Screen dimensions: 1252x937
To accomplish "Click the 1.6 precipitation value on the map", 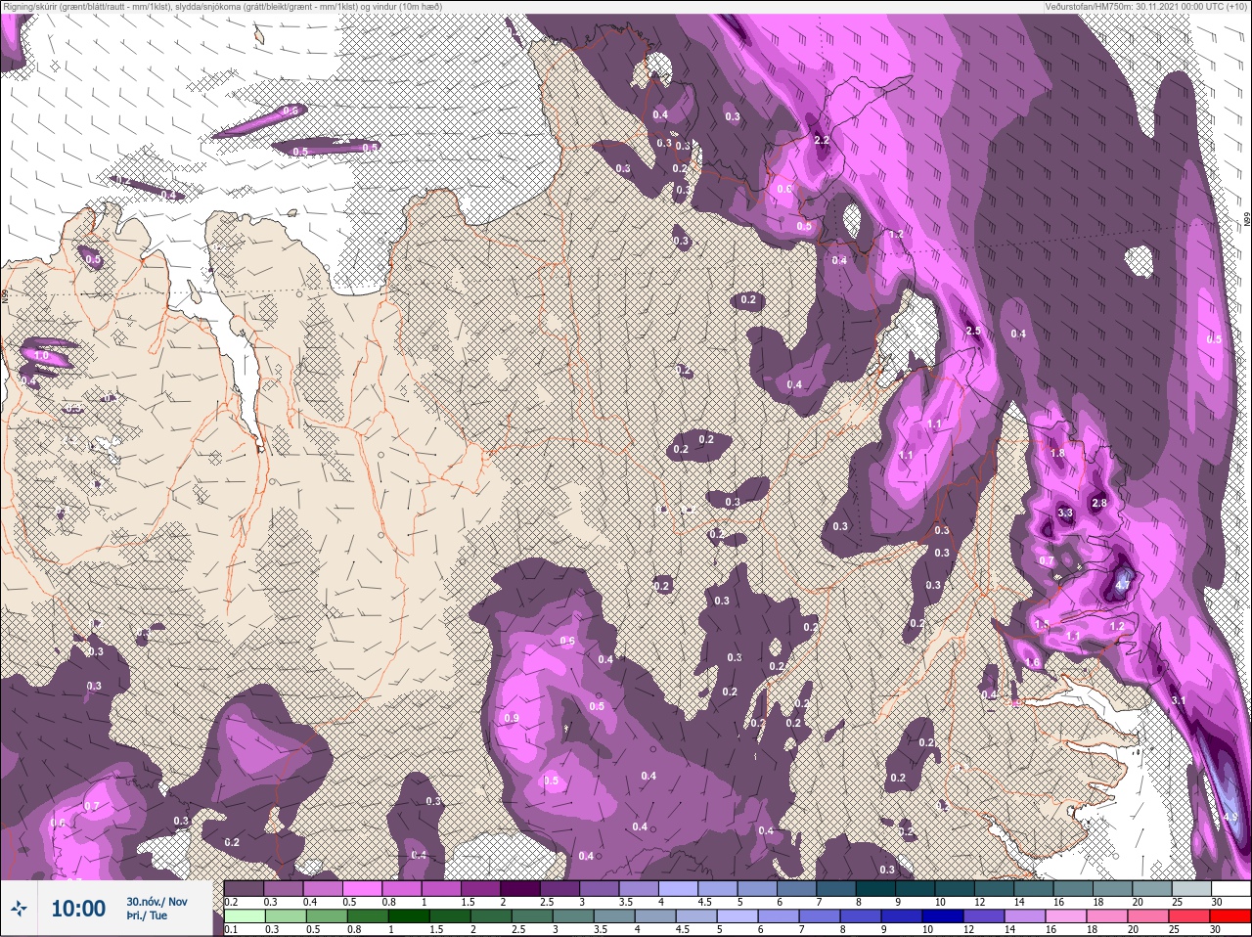I will pos(1032,663).
